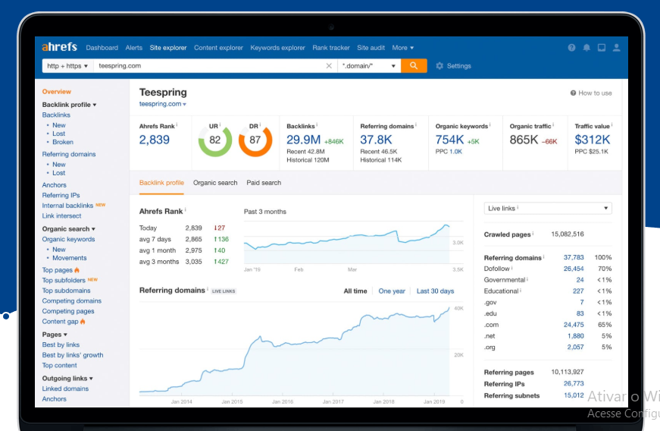Select the Backlink profile tab
Viewport: 660px width, 431px height.
click(161, 182)
